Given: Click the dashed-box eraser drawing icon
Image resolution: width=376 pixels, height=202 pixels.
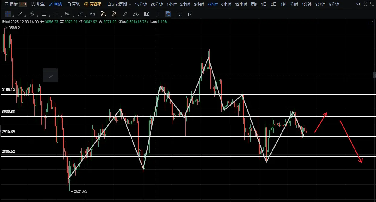Looking at the screenshot, I should [103, 14].
